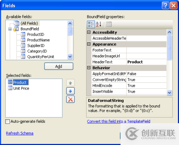Click the HtmlEncode value True
This screenshot has height=145, width=179.
click(x=146, y=86)
